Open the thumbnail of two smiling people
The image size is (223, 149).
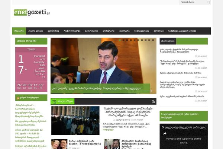click(x=59, y=144)
